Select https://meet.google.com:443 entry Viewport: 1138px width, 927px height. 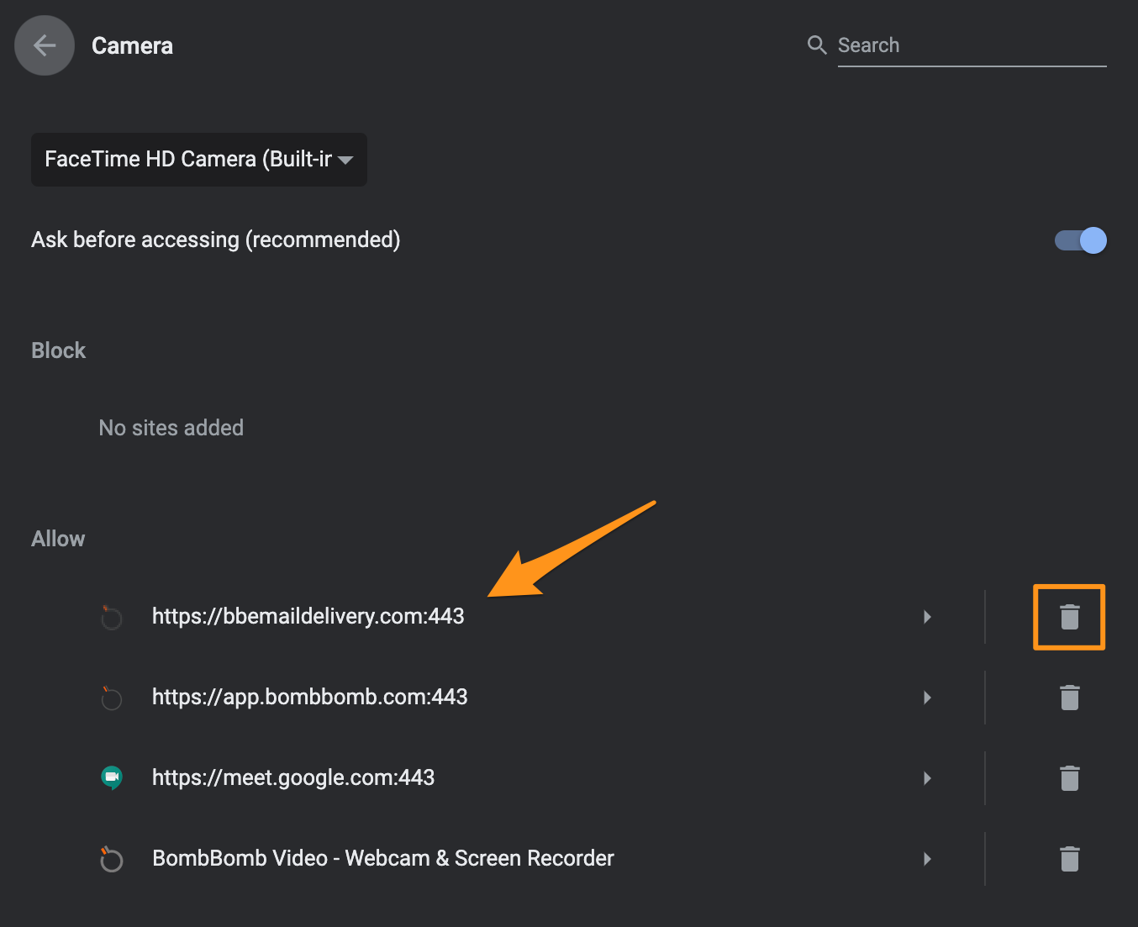[x=293, y=777]
